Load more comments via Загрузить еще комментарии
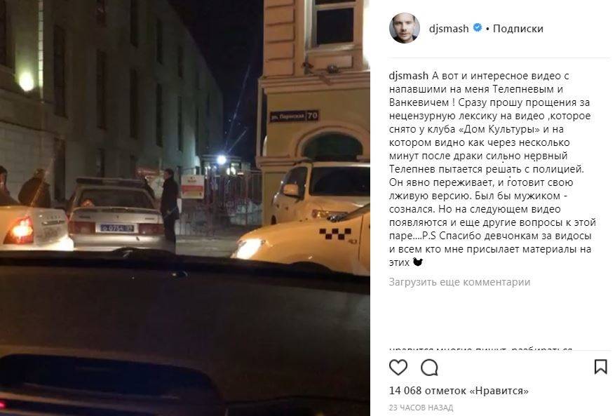 coord(459,282)
